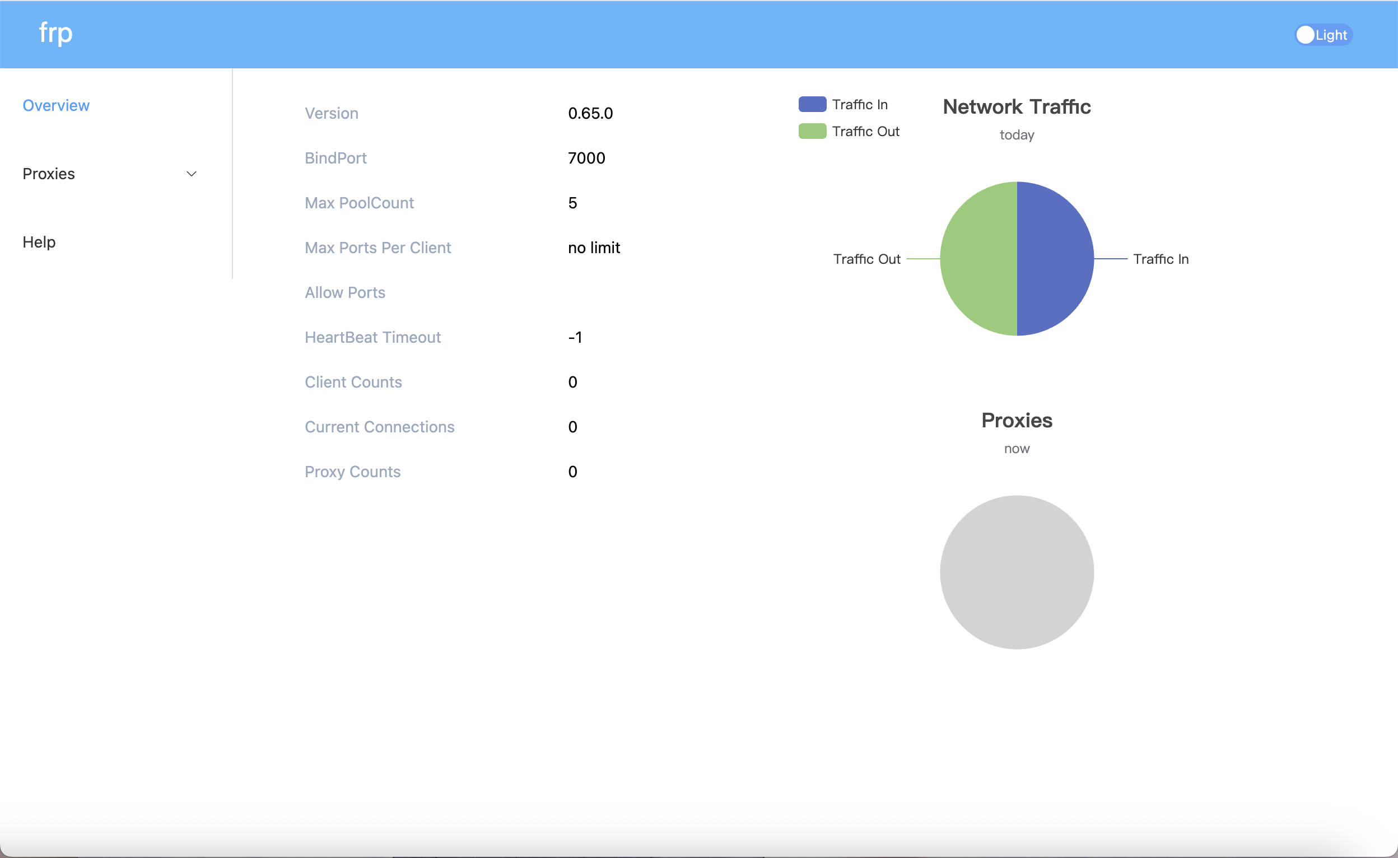The image size is (1398, 858).
Task: Click the Traffic In pie label
Action: click(x=1161, y=259)
